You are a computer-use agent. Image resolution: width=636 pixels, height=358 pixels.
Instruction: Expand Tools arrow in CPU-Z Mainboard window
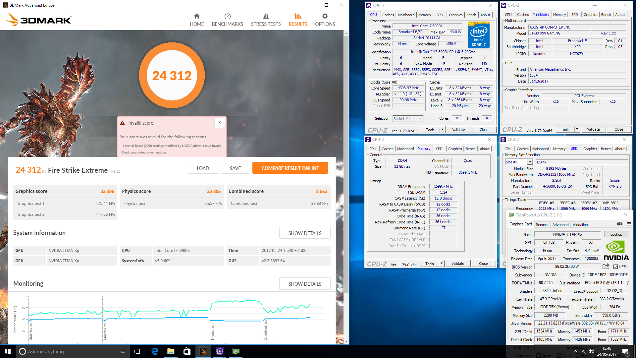[577, 129]
